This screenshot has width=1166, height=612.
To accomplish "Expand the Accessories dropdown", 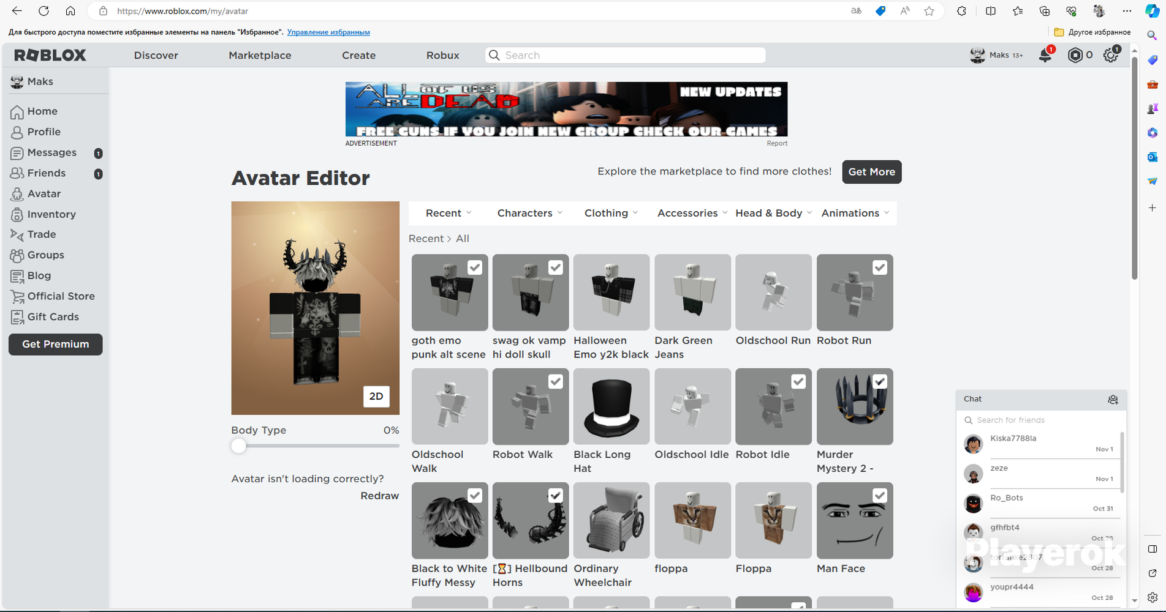I will click(x=692, y=213).
